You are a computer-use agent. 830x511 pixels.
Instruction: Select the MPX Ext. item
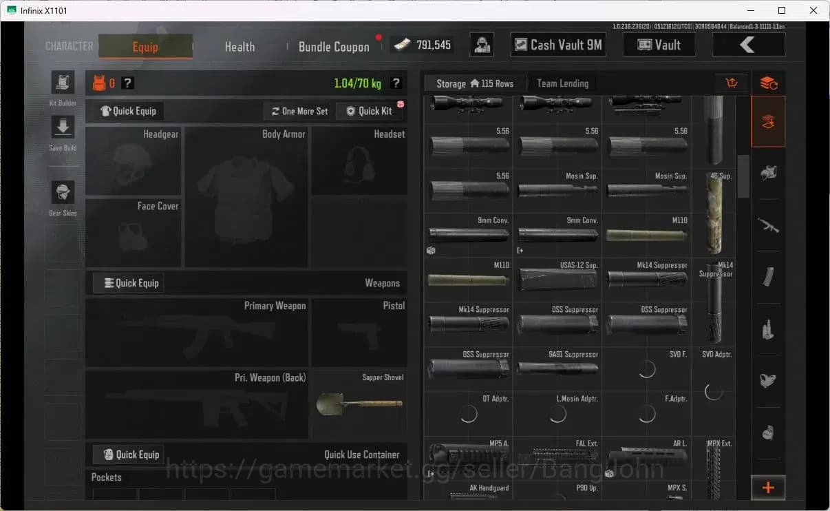[x=714, y=469]
